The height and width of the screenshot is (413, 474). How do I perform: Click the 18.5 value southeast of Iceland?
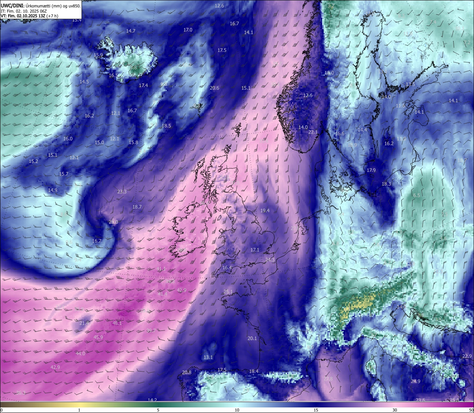166,126
